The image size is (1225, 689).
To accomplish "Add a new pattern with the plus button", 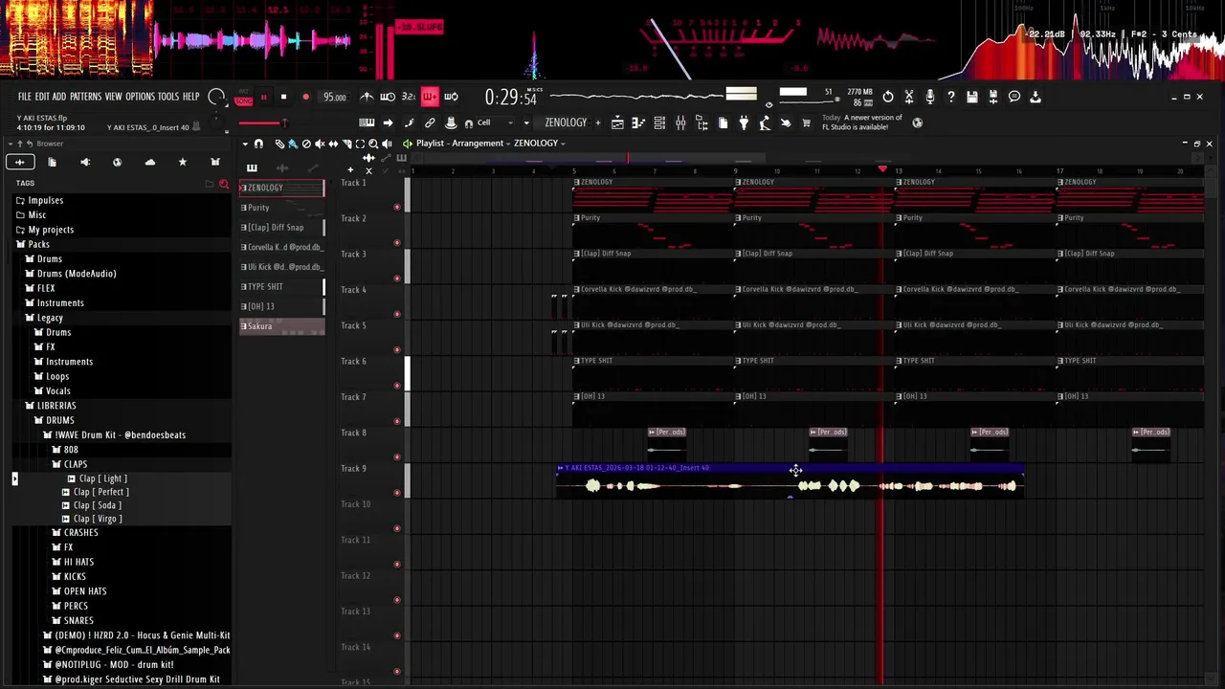I will pos(598,122).
